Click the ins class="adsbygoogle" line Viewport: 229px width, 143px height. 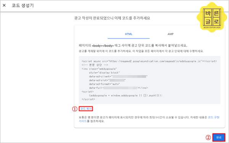tap(99, 69)
